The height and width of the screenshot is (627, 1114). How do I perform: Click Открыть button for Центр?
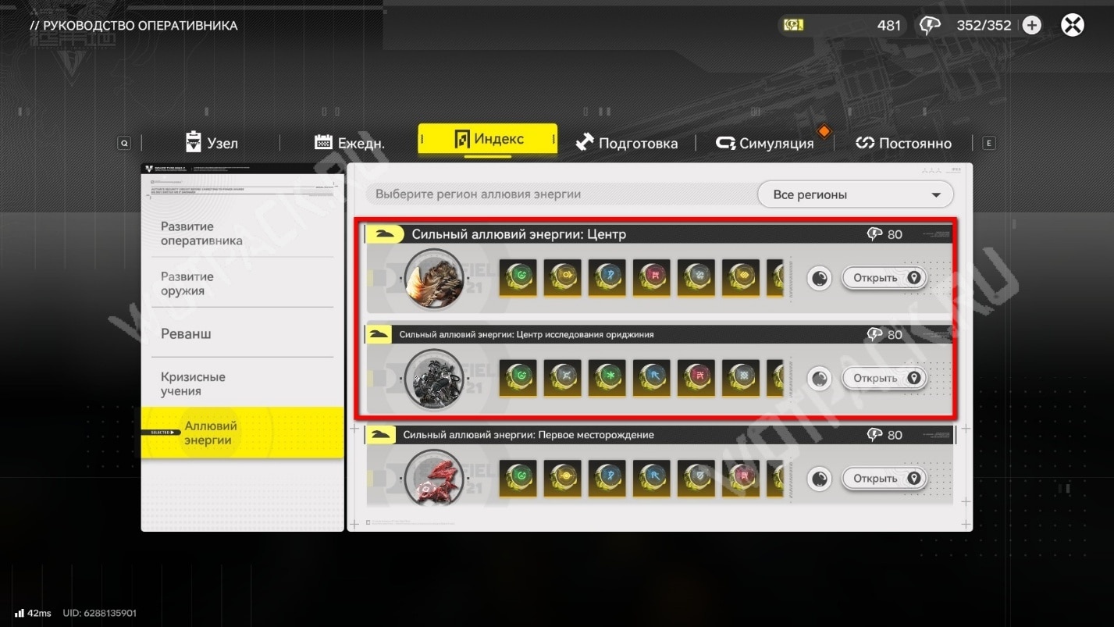(884, 278)
